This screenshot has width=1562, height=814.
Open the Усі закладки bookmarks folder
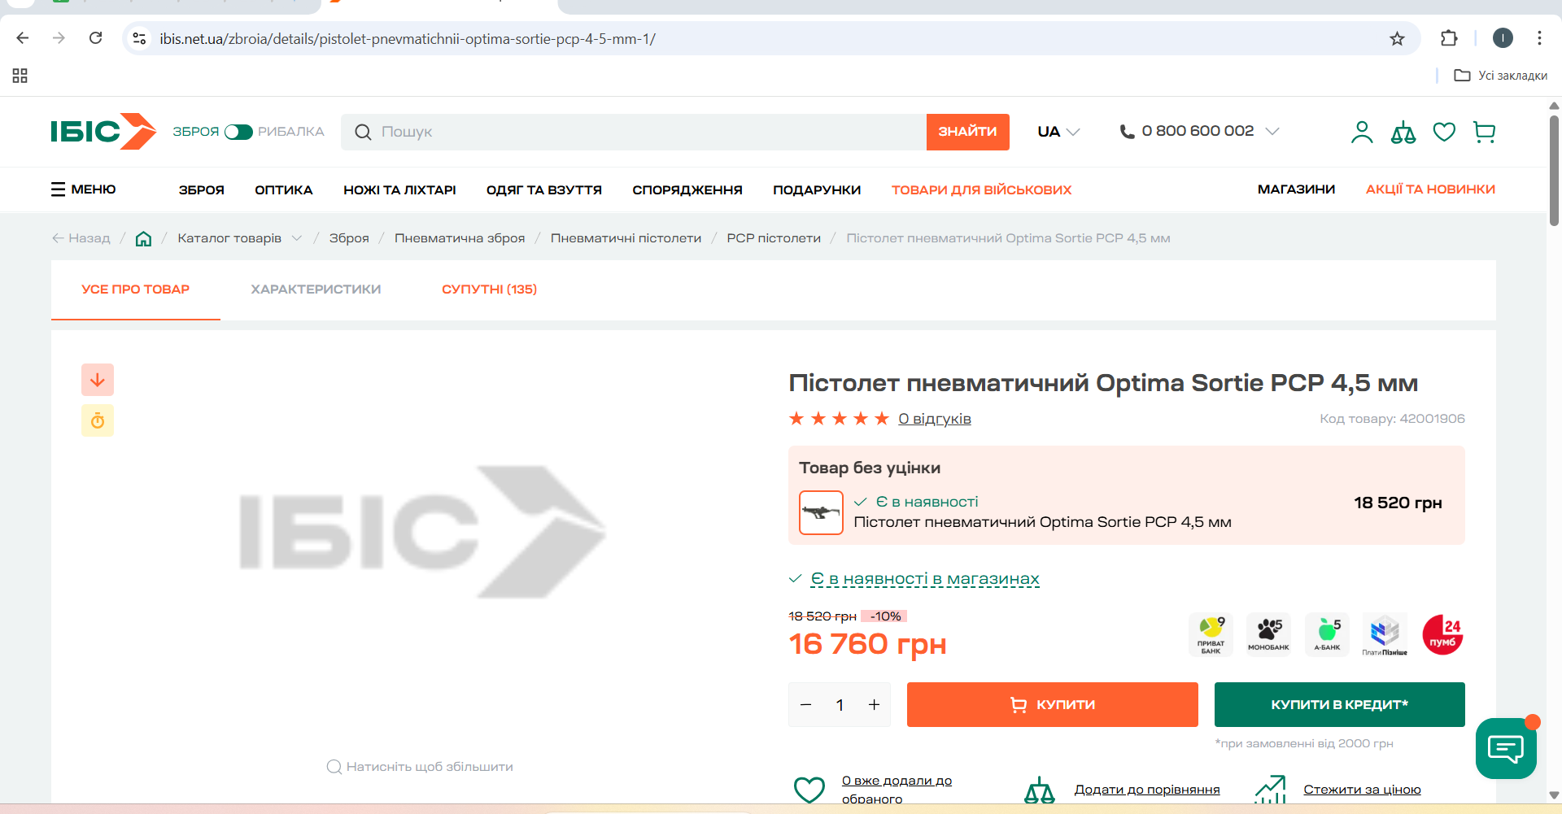1501,76
